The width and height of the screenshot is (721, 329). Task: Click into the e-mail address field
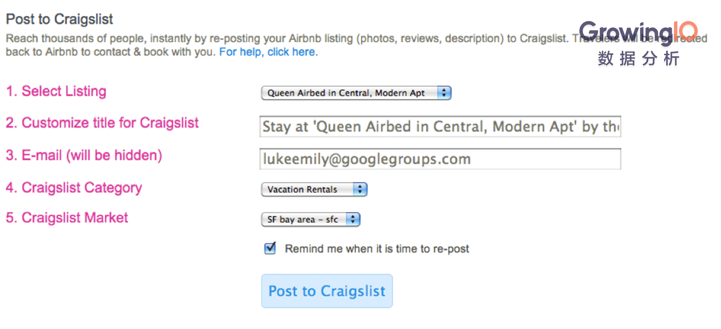440,159
